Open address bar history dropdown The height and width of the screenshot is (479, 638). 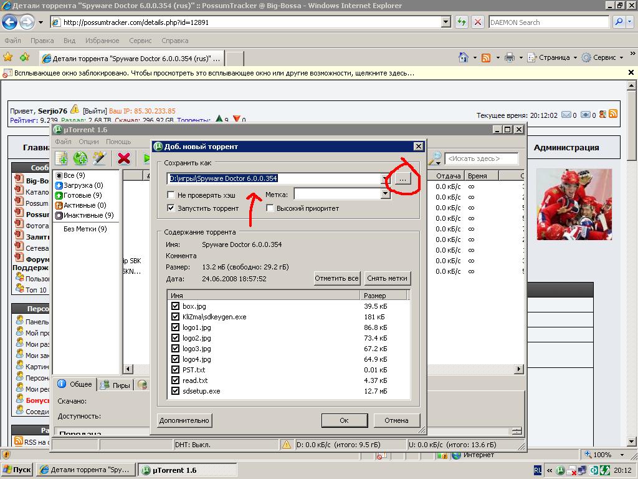pyautogui.click(x=446, y=22)
